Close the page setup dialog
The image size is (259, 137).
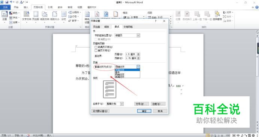pos(164,21)
